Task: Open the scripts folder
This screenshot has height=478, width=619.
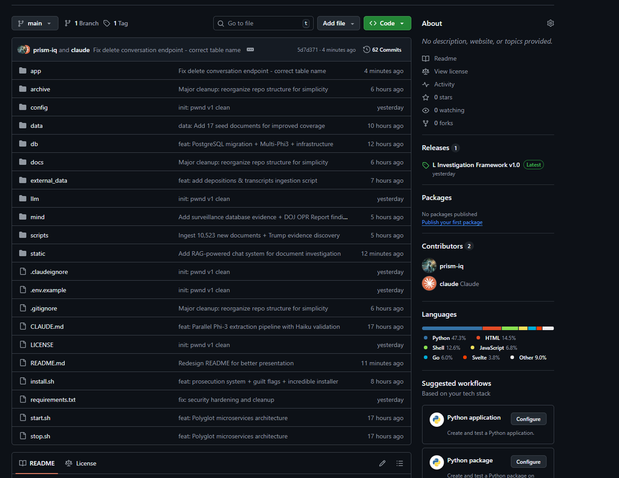Action: click(39, 235)
